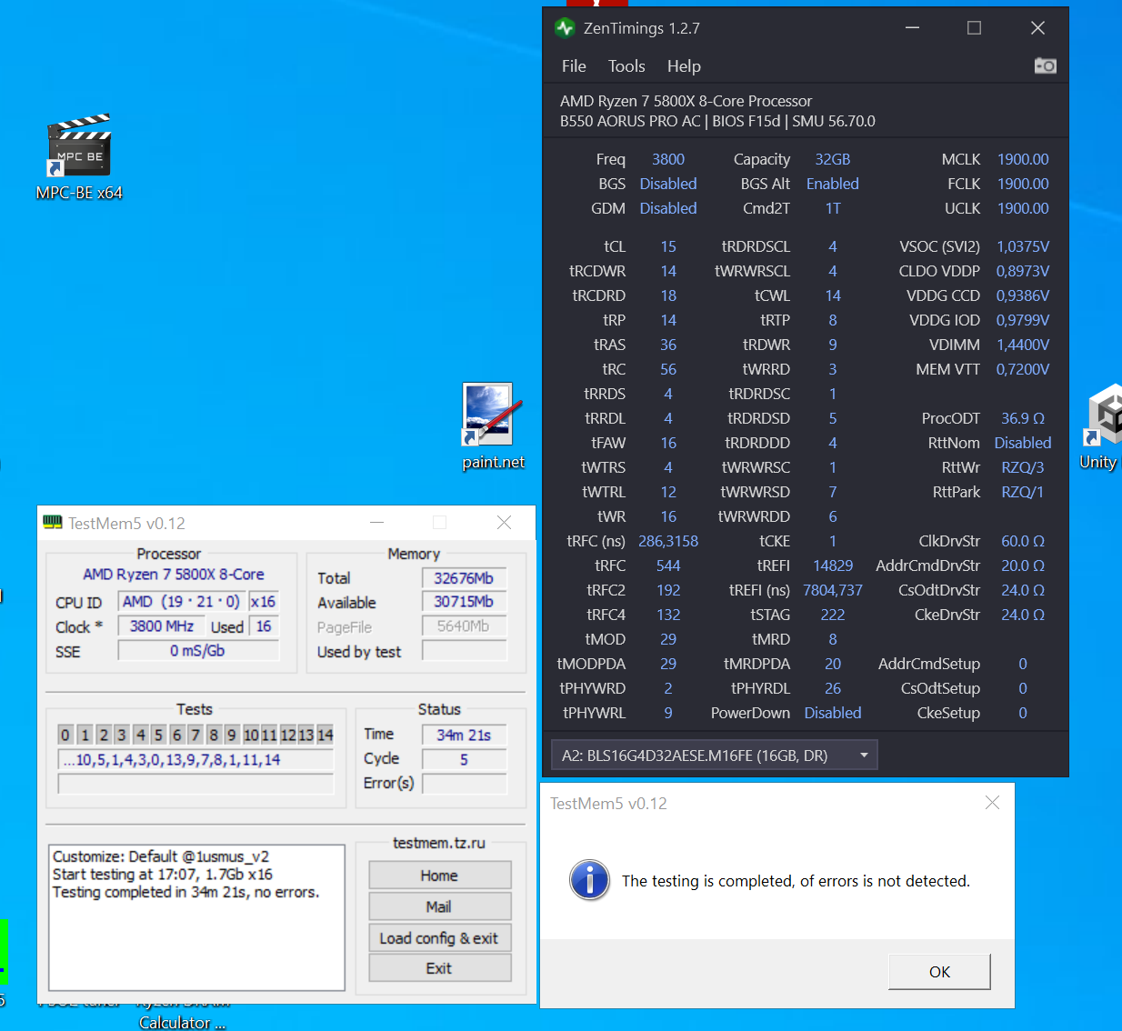Open the Help menu in ZenTimings
Screen dimensions: 1122x1031
click(x=684, y=66)
